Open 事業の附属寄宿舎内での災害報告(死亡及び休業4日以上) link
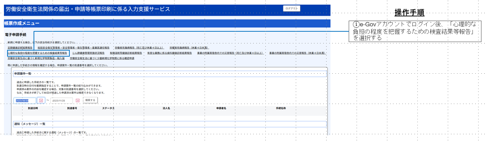Viewport: 485px width, 141px height. [230, 53]
